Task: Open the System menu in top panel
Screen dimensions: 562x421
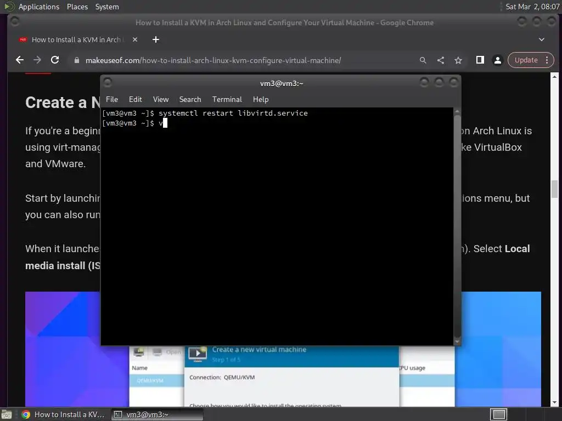Action: [x=107, y=7]
